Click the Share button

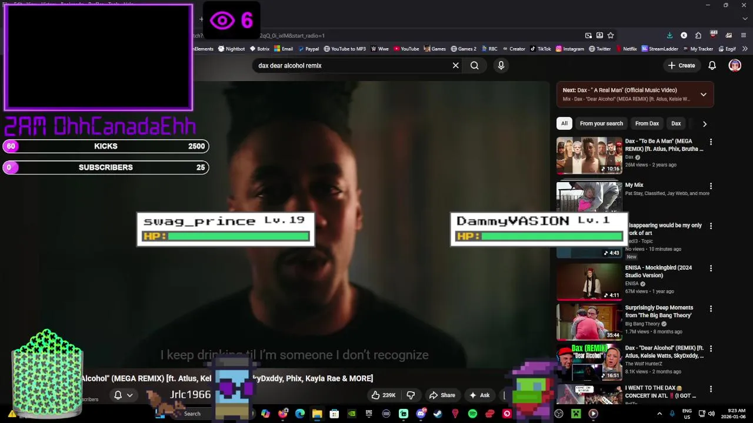point(442,395)
